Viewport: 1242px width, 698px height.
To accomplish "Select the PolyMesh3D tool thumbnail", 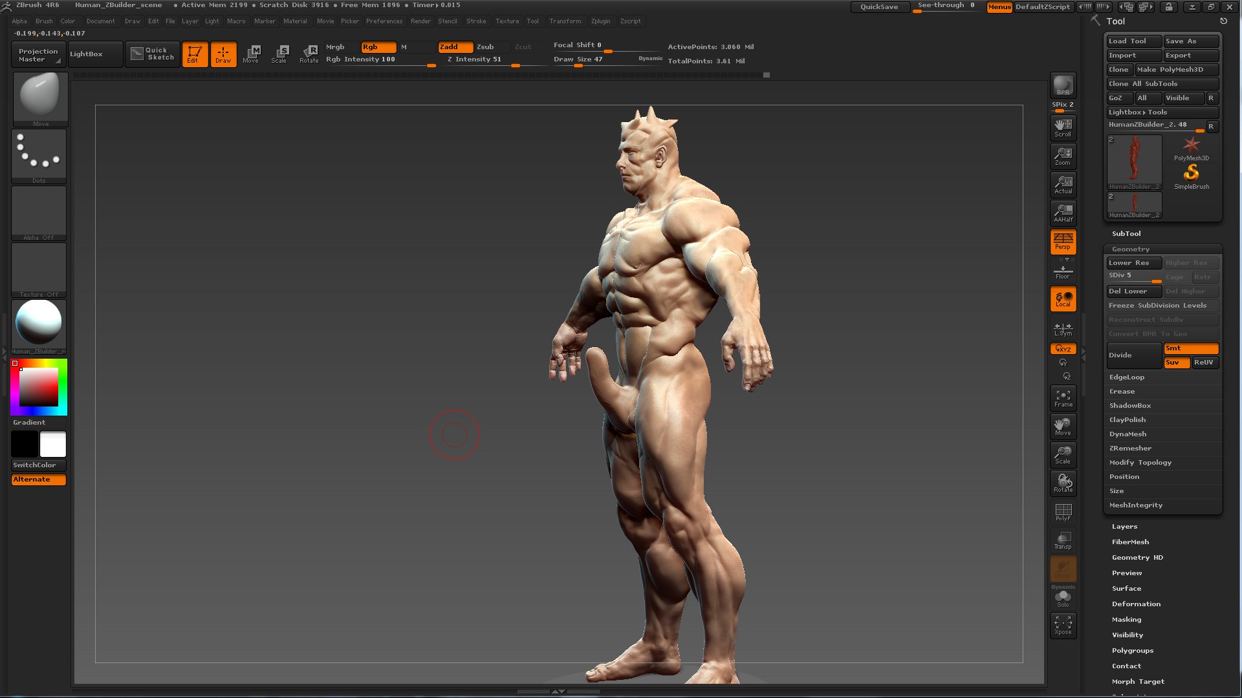I will click(1191, 149).
